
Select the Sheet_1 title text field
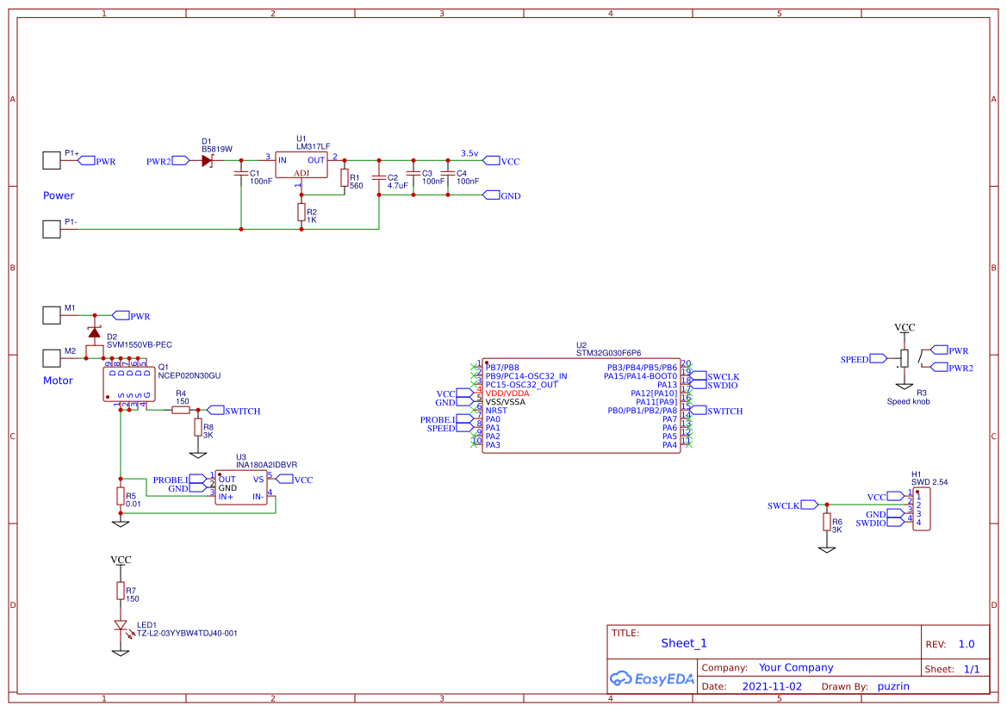click(x=683, y=643)
